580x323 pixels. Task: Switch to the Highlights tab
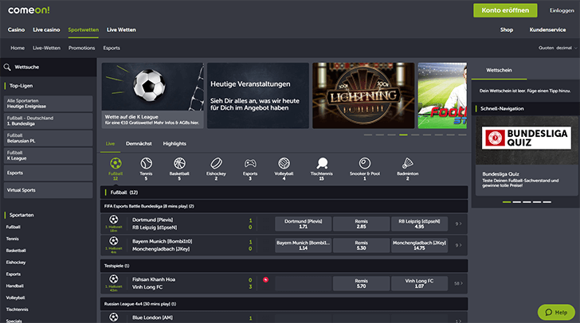coord(174,143)
